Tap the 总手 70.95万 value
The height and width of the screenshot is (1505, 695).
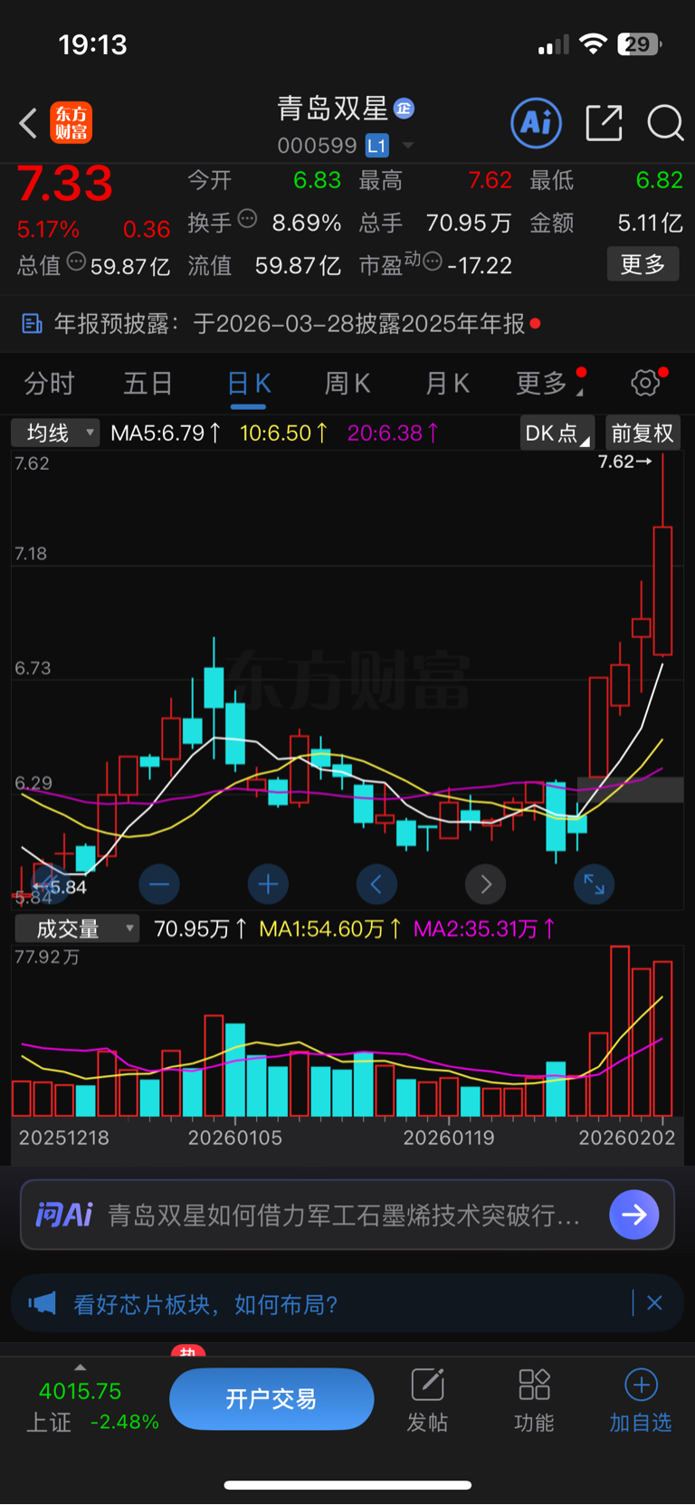[x=469, y=223]
